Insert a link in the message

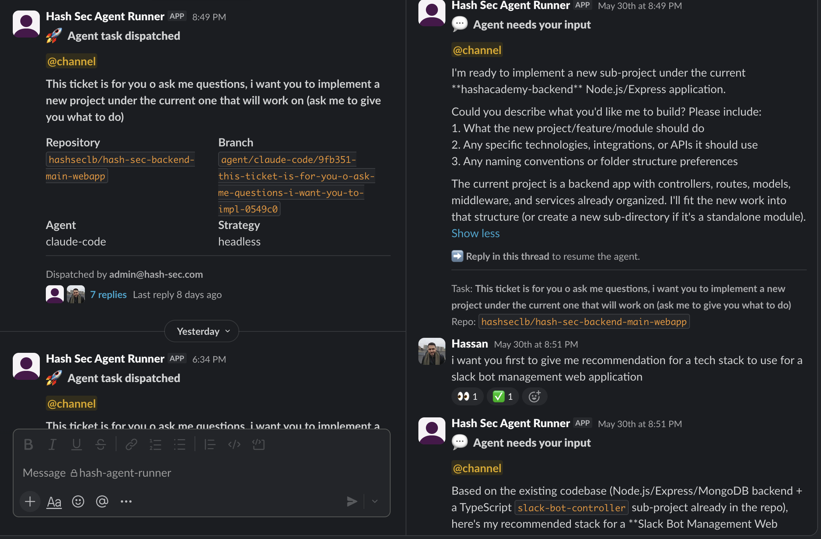click(x=131, y=444)
